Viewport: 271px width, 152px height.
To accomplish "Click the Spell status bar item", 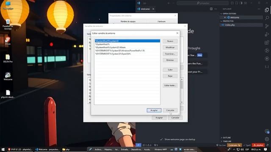I will [247, 145].
